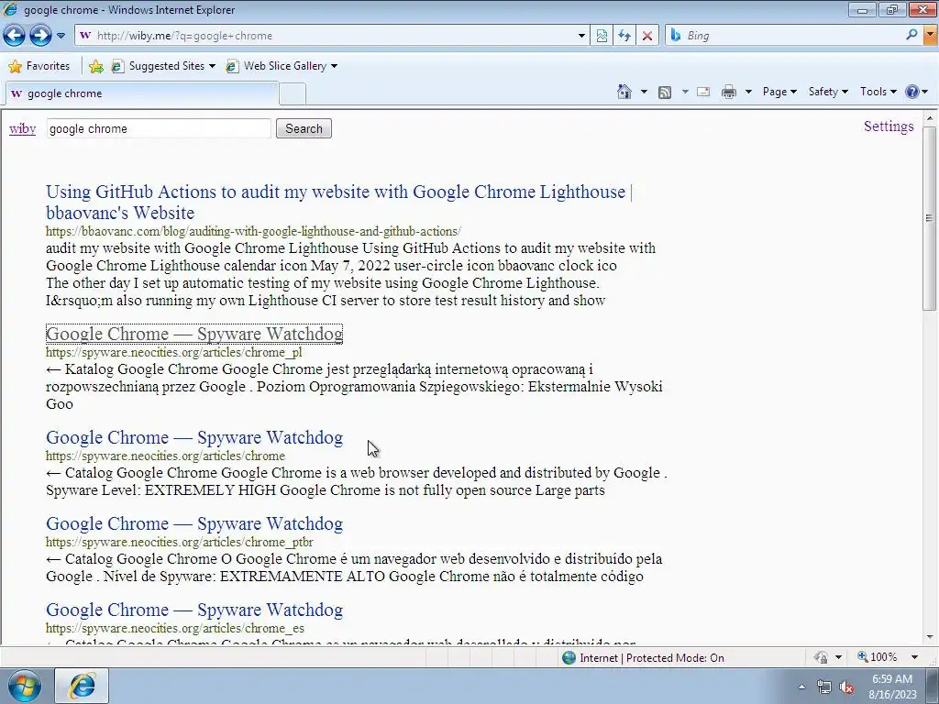
Task: Open the Help question mark menu
Action: [916, 92]
